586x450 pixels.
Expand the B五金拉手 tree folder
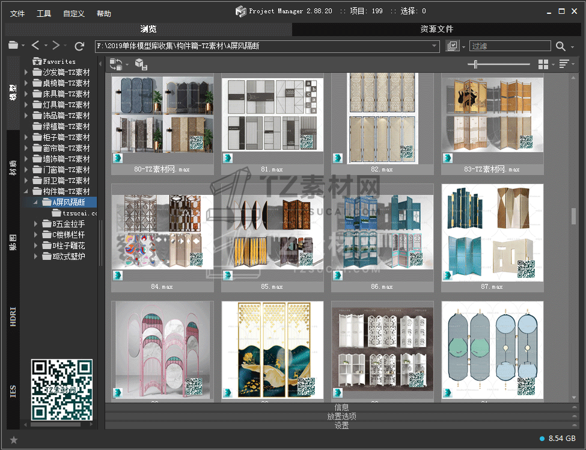[x=37, y=224]
